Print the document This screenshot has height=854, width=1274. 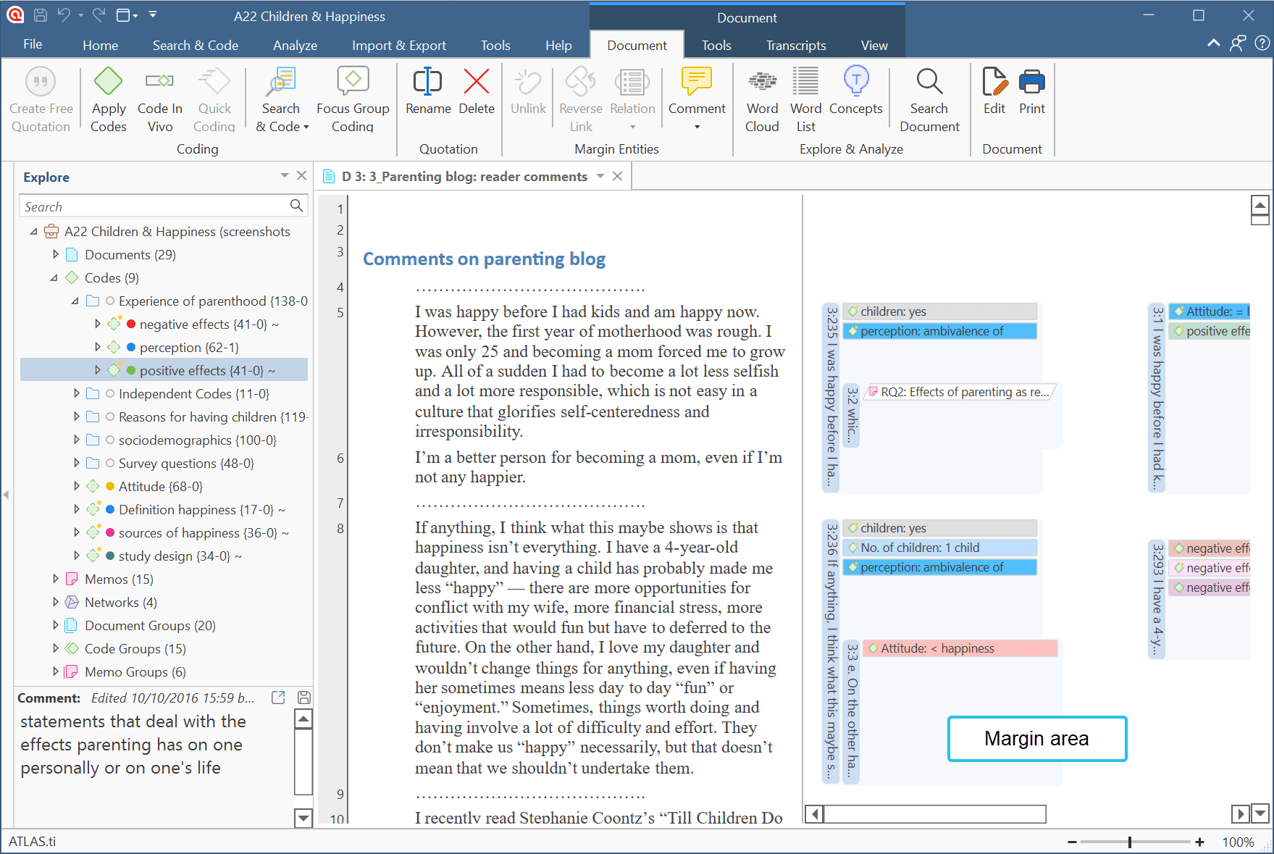coord(1032,91)
